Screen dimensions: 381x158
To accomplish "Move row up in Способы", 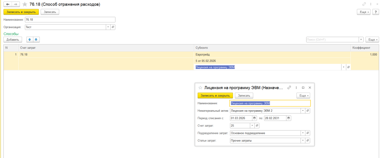I will tap(30, 39).
